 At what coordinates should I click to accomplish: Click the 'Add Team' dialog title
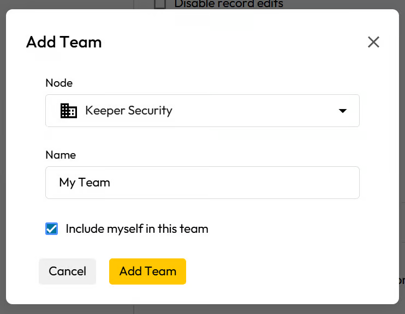pyautogui.click(x=64, y=42)
